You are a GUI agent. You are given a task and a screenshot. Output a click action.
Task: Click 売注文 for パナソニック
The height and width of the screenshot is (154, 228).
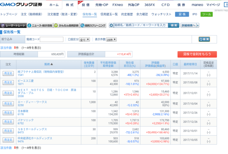(8, 122)
